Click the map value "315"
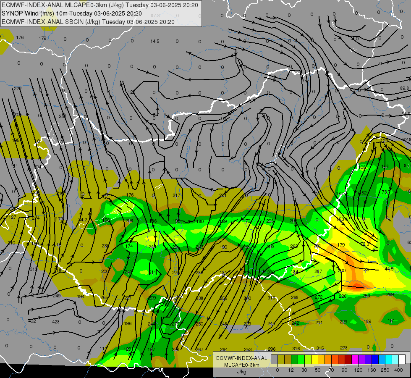 pyautogui.click(x=320, y=348)
